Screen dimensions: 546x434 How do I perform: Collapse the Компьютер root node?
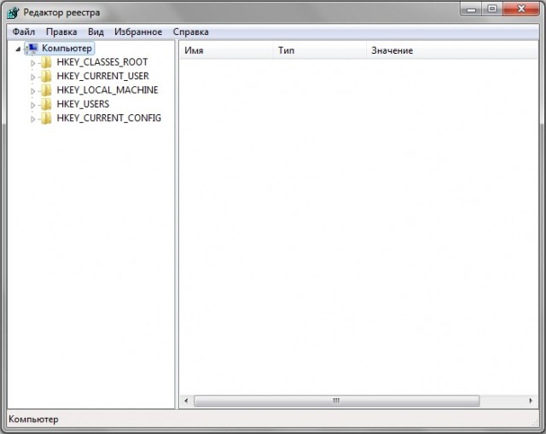pyautogui.click(x=19, y=49)
